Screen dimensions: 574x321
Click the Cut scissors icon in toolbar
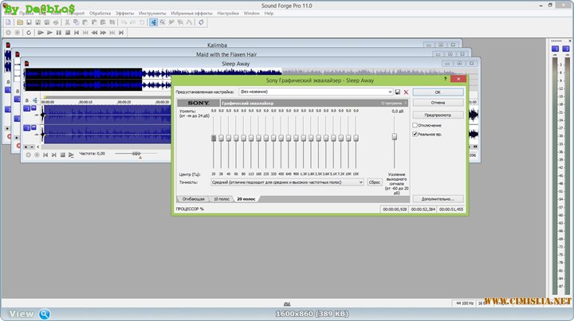pyautogui.click(x=68, y=22)
